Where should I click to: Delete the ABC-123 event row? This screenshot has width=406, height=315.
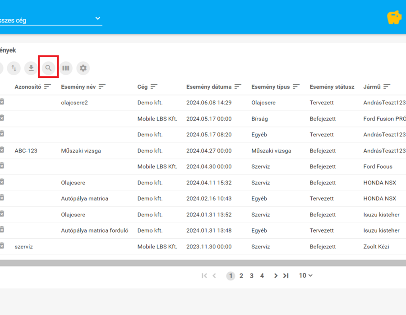[2, 150]
